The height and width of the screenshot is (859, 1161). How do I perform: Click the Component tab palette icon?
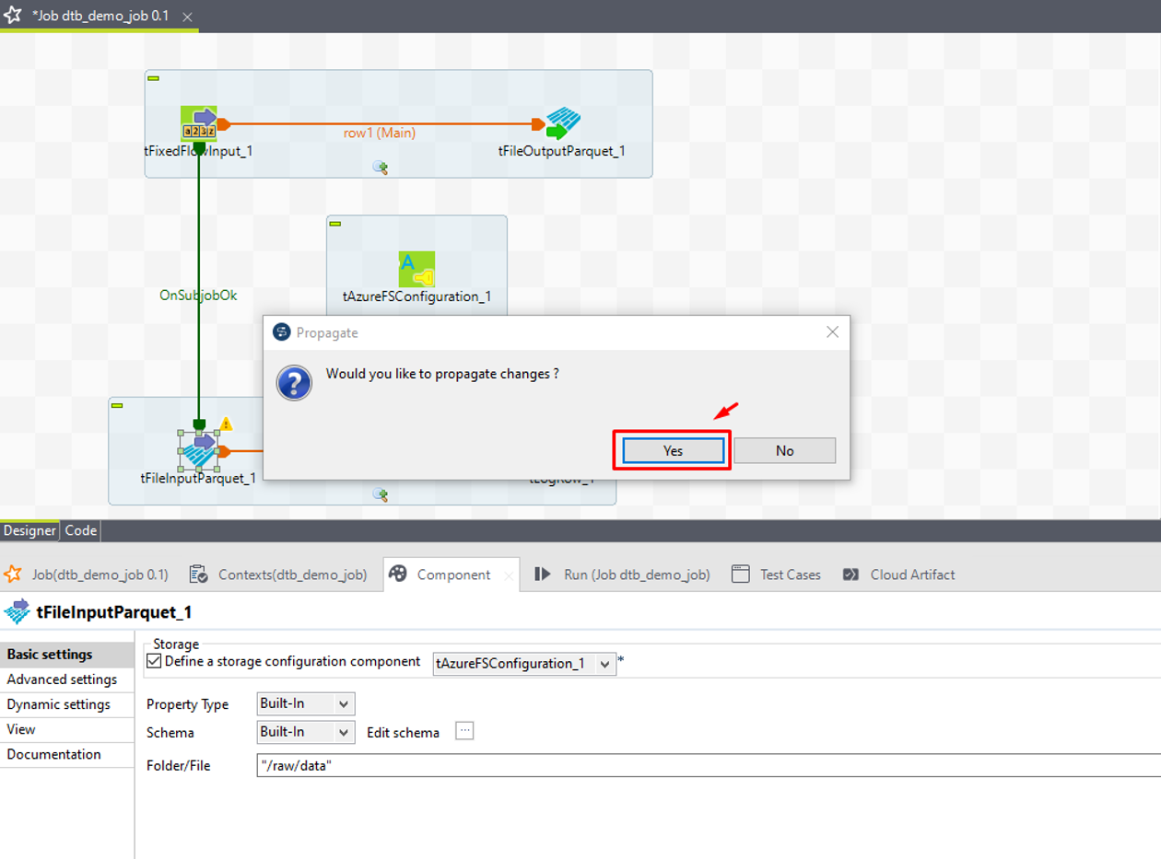pos(398,574)
